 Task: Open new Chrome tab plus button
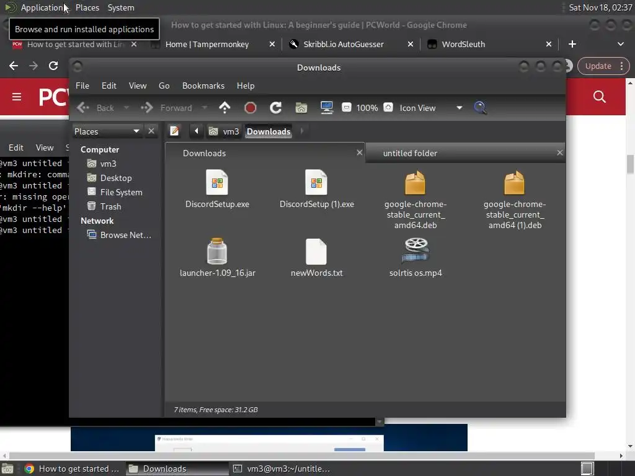coord(572,44)
